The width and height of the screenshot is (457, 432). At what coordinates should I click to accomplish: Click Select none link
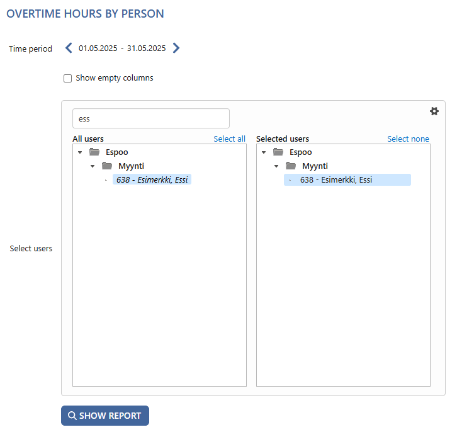(x=408, y=139)
